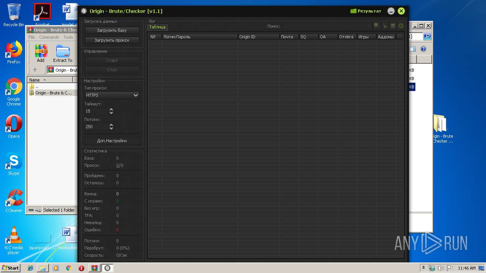The height and width of the screenshot is (273, 486).
Task: Open the Tools menu in WinRAR window
Action: [68, 37]
